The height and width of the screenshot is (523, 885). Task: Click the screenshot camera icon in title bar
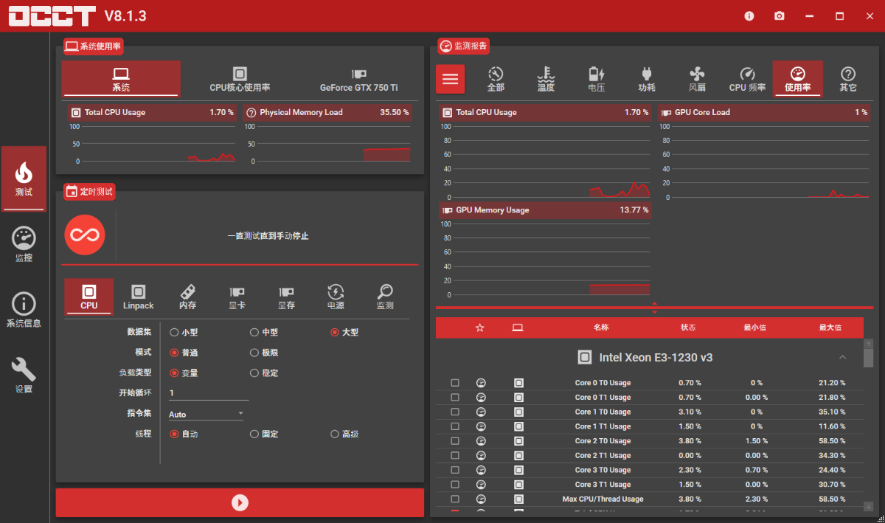pyautogui.click(x=780, y=15)
